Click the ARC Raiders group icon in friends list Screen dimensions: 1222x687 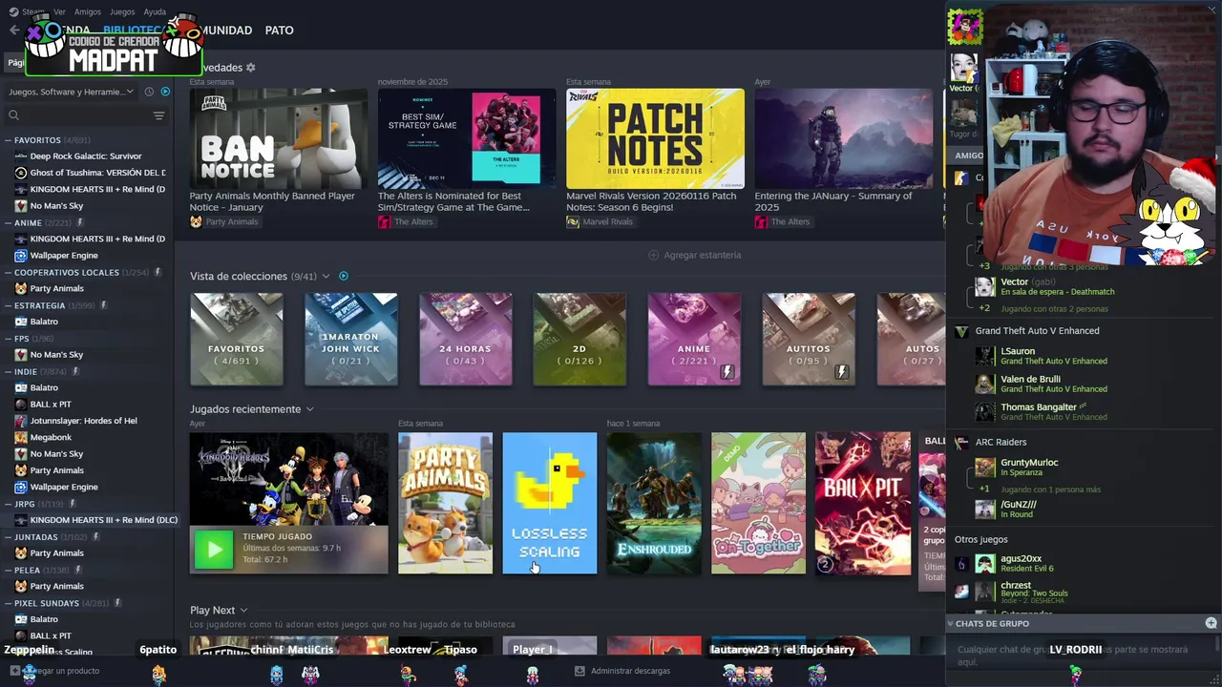tap(961, 443)
